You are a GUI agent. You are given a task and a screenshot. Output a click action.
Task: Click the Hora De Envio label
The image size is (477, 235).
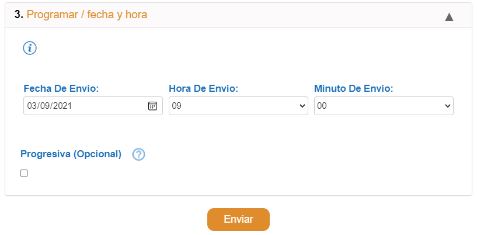(204, 89)
